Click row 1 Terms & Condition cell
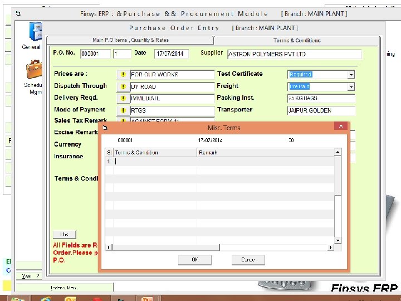 click(x=155, y=162)
